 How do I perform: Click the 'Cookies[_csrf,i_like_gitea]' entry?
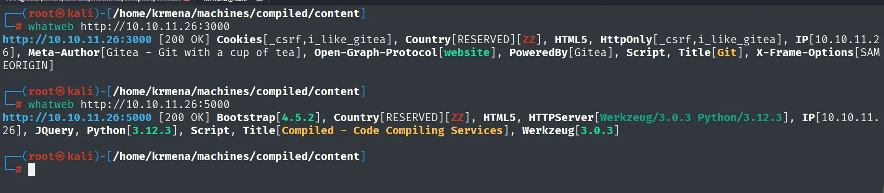(304, 40)
